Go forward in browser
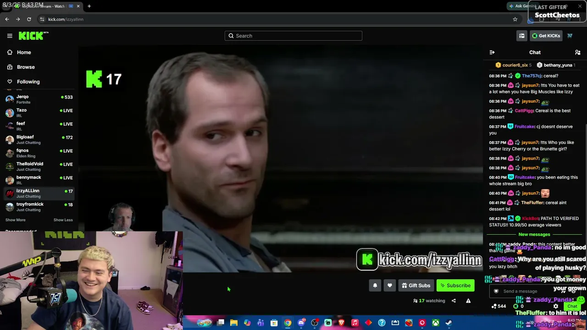587x330 pixels. click(18, 19)
